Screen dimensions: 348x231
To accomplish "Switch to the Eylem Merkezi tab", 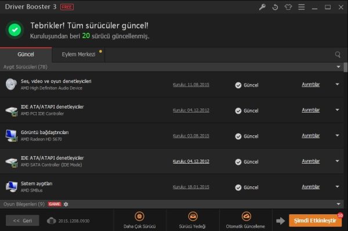I will pos(78,55).
